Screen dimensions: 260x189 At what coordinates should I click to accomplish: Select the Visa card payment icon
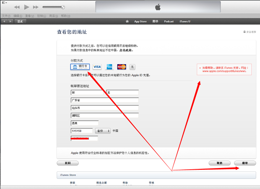click(x=97, y=67)
